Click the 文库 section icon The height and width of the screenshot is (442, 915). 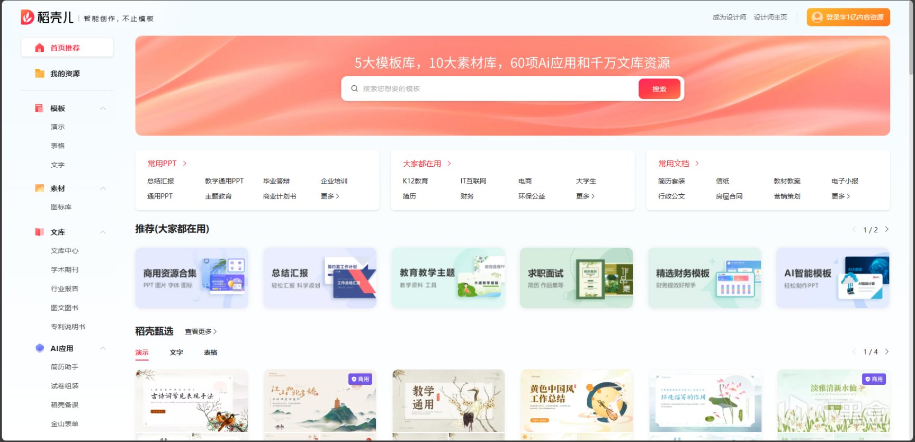[39, 232]
